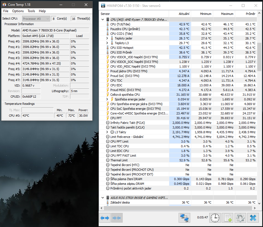Click the vertical scrollbar down arrow in HWiNFO

point(259,203)
